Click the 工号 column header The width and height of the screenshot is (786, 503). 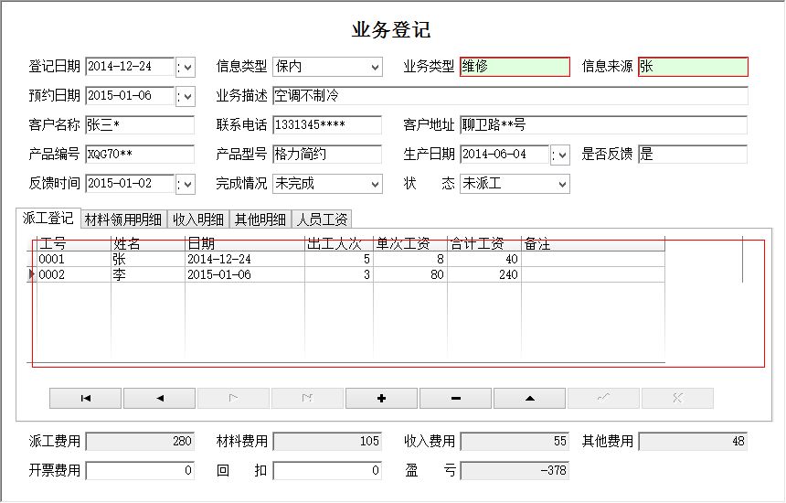74,244
